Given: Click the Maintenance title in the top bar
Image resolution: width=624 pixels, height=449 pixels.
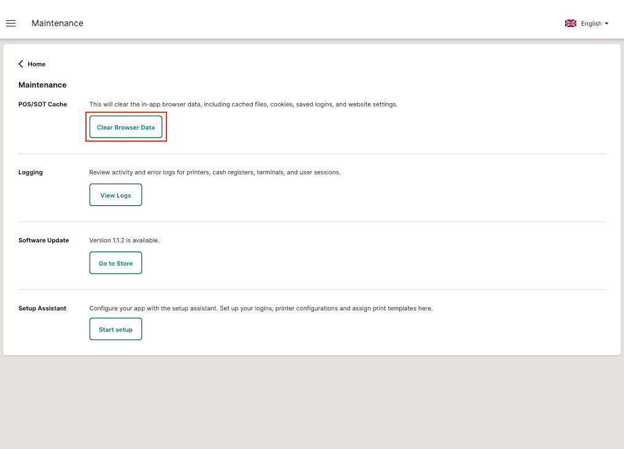Looking at the screenshot, I should tap(57, 23).
